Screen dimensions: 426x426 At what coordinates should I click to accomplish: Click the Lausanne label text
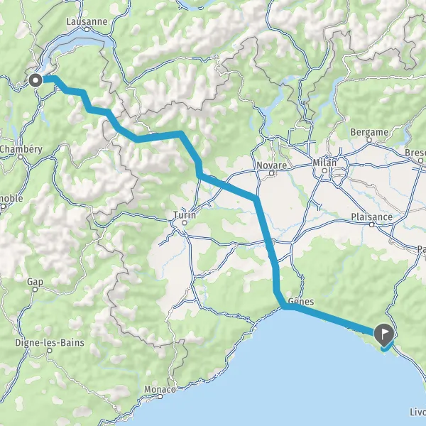87,21
